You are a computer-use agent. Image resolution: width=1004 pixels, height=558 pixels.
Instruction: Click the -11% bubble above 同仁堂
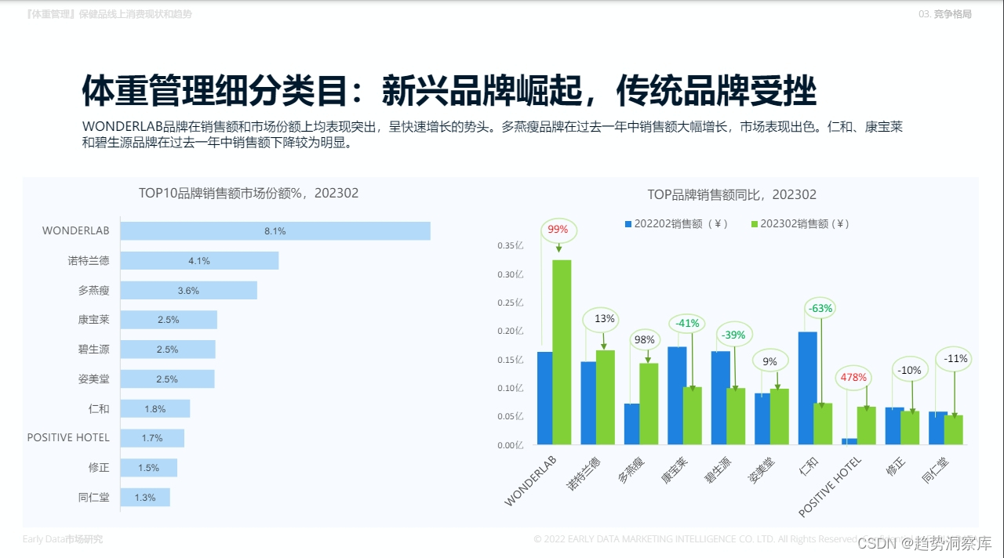click(955, 359)
